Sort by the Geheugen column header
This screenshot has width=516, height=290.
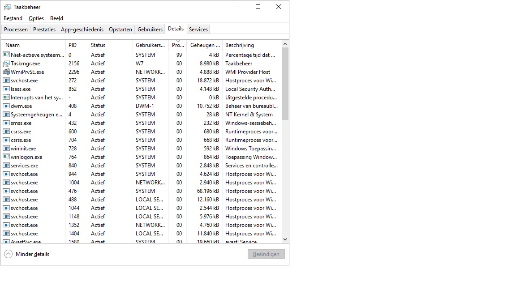click(205, 45)
